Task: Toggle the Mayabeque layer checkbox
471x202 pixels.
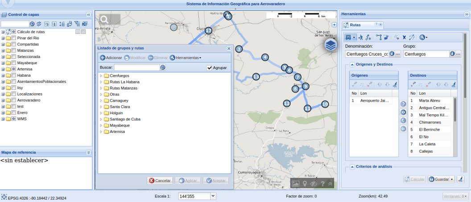Action: point(13,63)
